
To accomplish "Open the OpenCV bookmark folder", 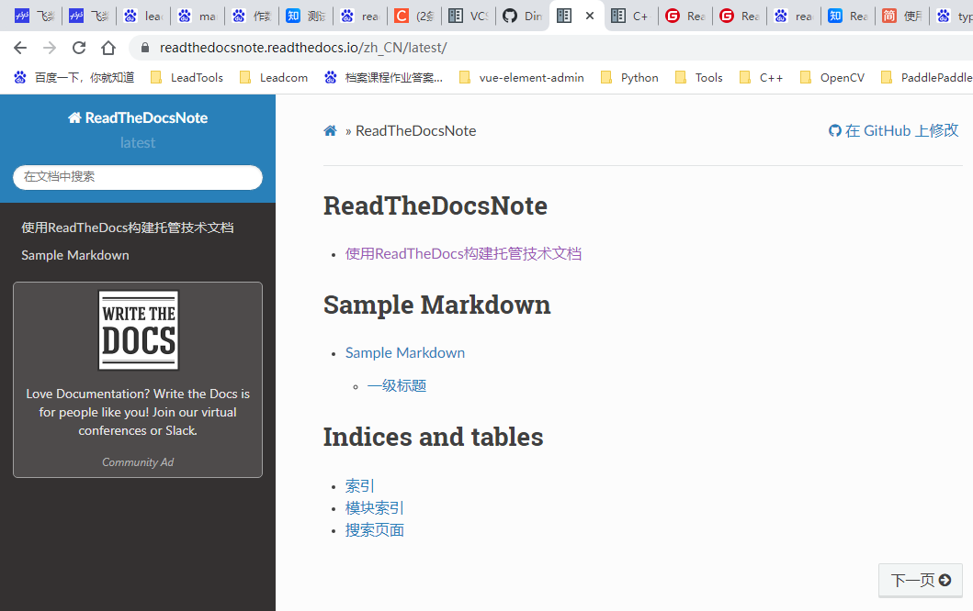I will pos(832,77).
